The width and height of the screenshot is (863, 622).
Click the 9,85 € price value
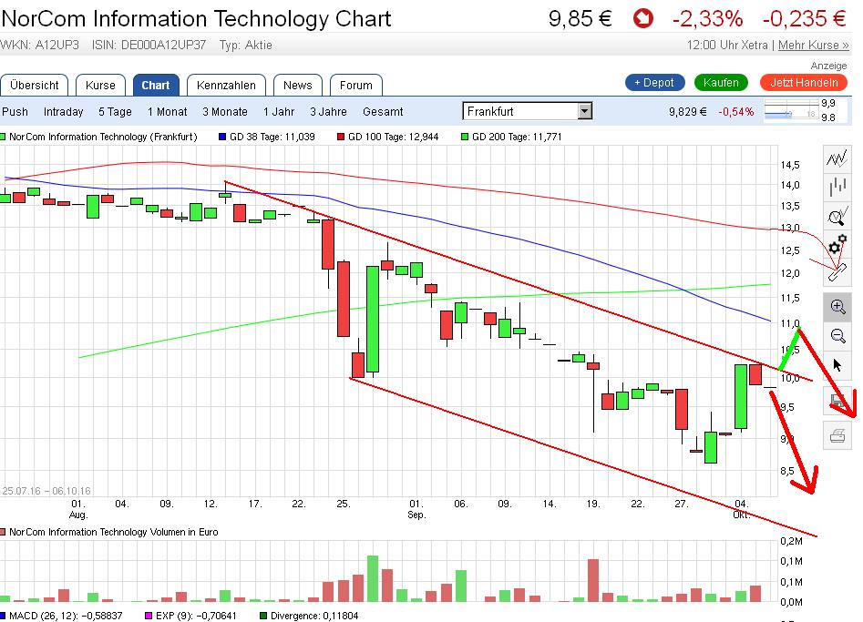pos(580,19)
